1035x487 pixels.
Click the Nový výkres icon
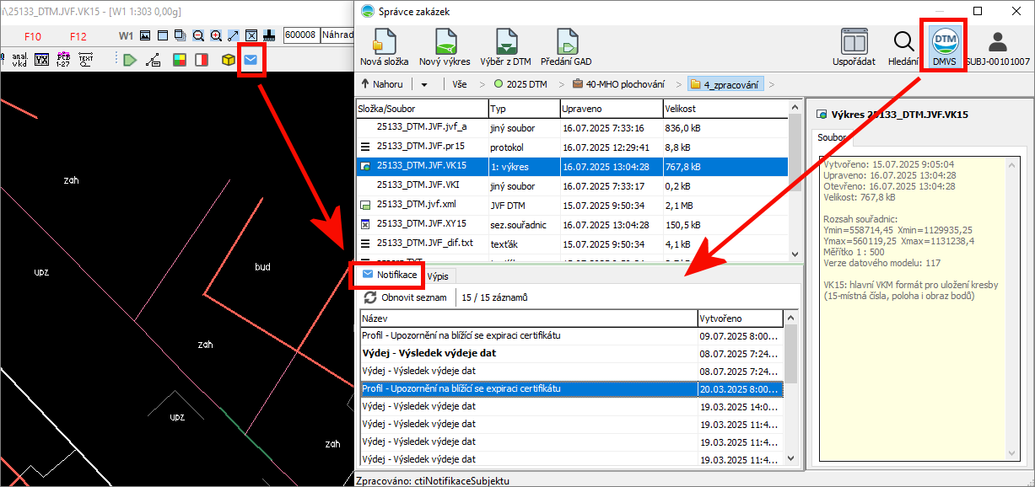[x=445, y=47]
